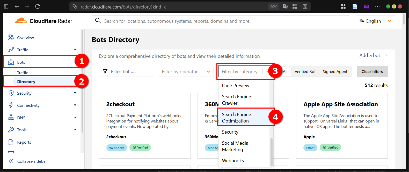Open the Overview page in sidebar
Image resolution: width=409 pixels, height=172 pixels.
tap(25, 38)
